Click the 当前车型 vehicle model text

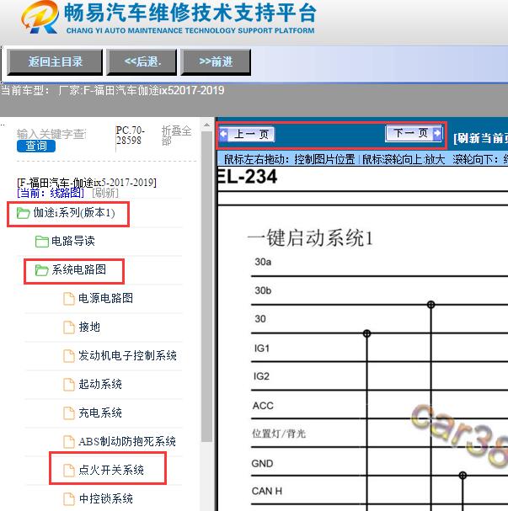(x=113, y=90)
